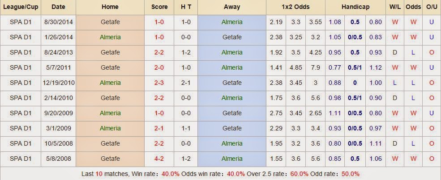Click the 0.5/1 handicap in 2/14/2010 row
This screenshot has width=441, height=180.
[355, 98]
